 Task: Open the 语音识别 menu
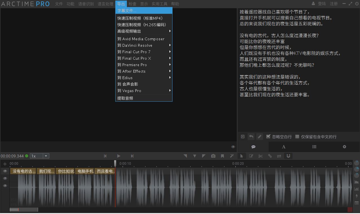click(86, 4)
